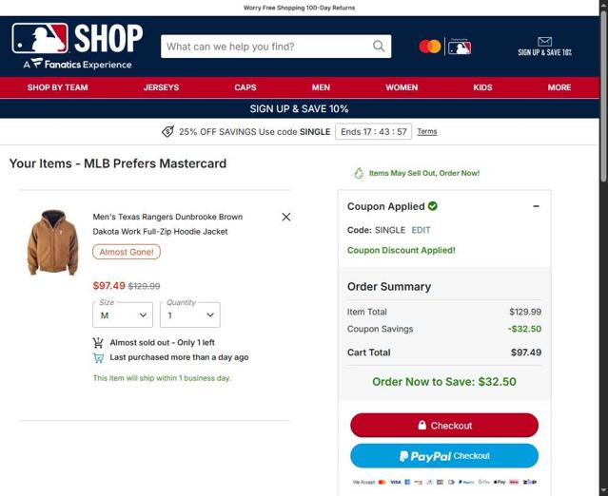608x496 pixels.
Task: Click the MLB logo next to Mastercard
Action: click(x=460, y=48)
